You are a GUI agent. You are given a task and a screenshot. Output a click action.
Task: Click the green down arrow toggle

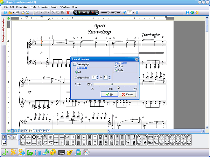coord(9,131)
